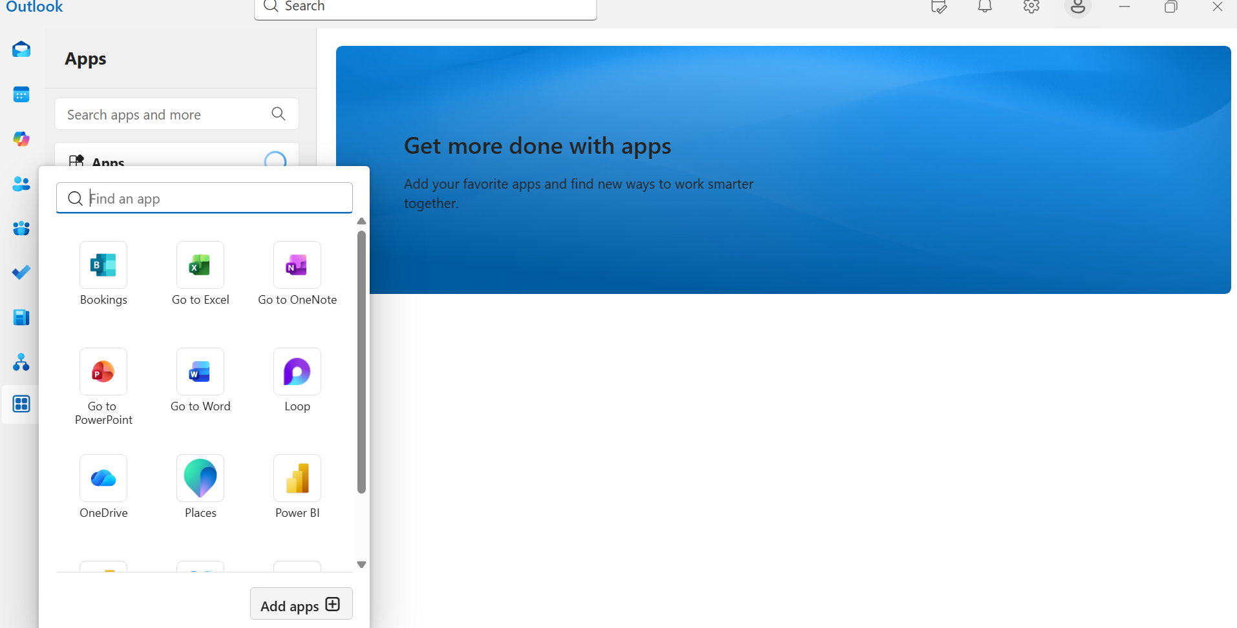Click the magnifier inside Find an app
Viewport: 1237px width, 628px height.
click(75, 198)
